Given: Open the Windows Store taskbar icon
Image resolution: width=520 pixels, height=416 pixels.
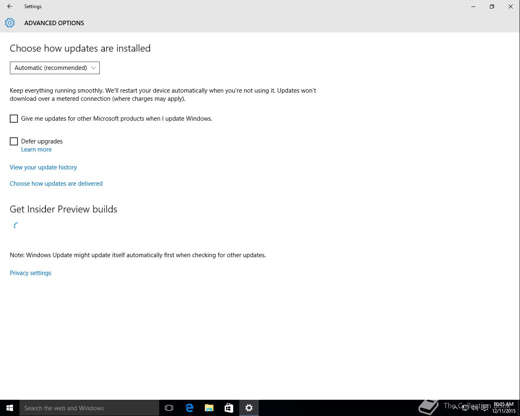Looking at the screenshot, I should 229,408.
